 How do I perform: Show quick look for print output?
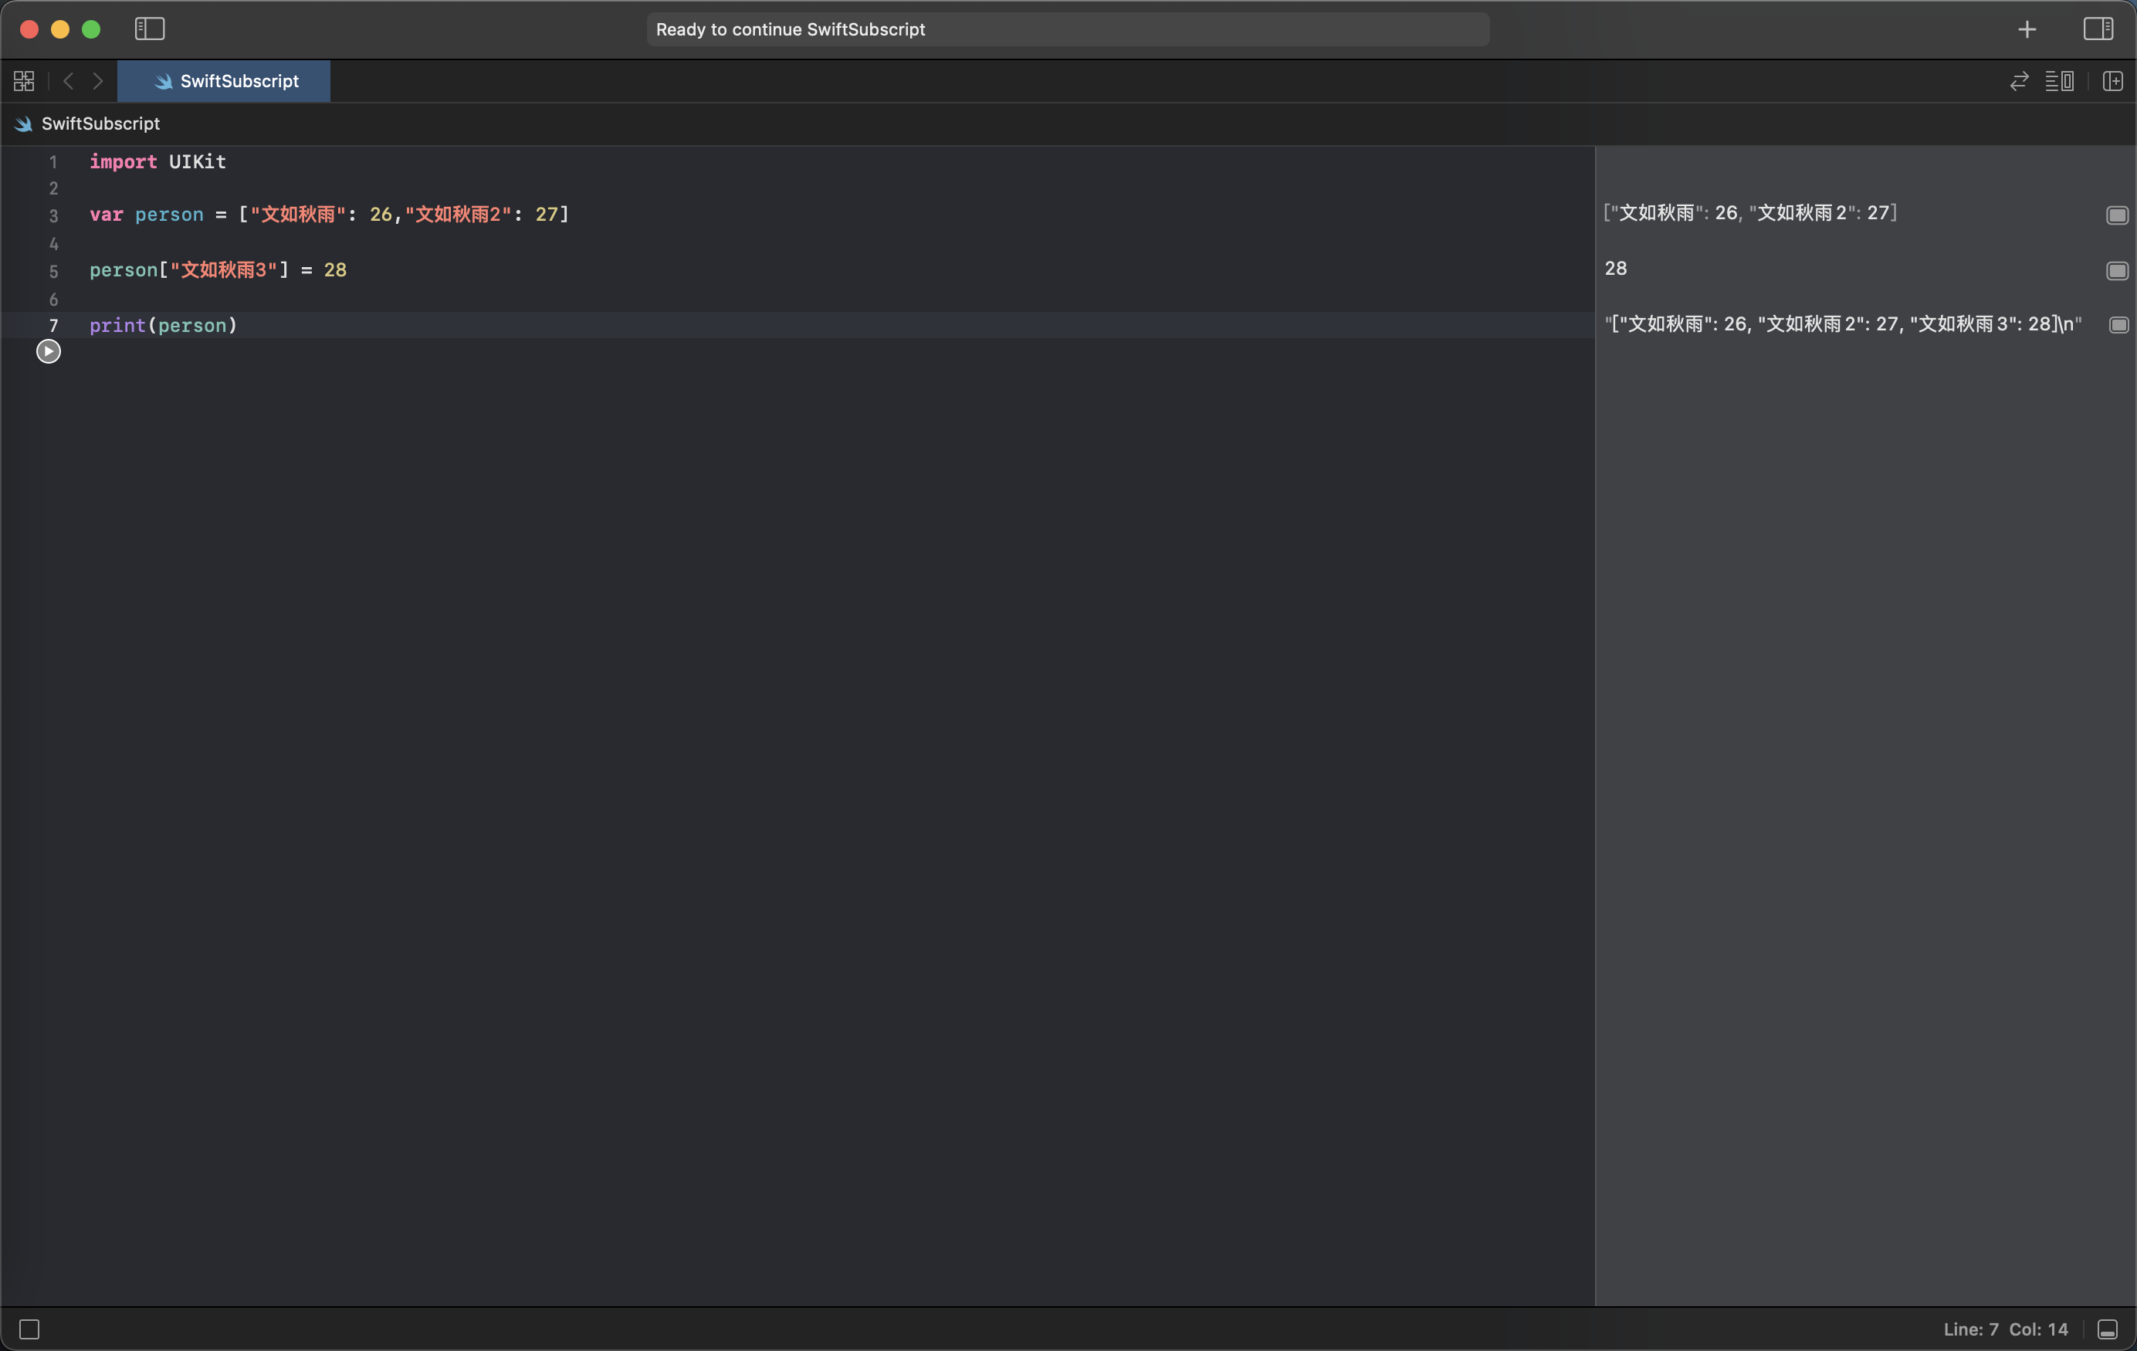[x=2118, y=325]
